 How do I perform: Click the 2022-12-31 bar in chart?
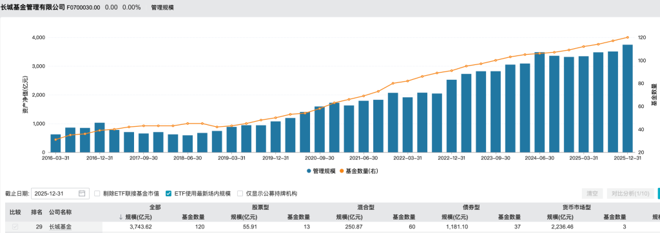tap(452, 116)
